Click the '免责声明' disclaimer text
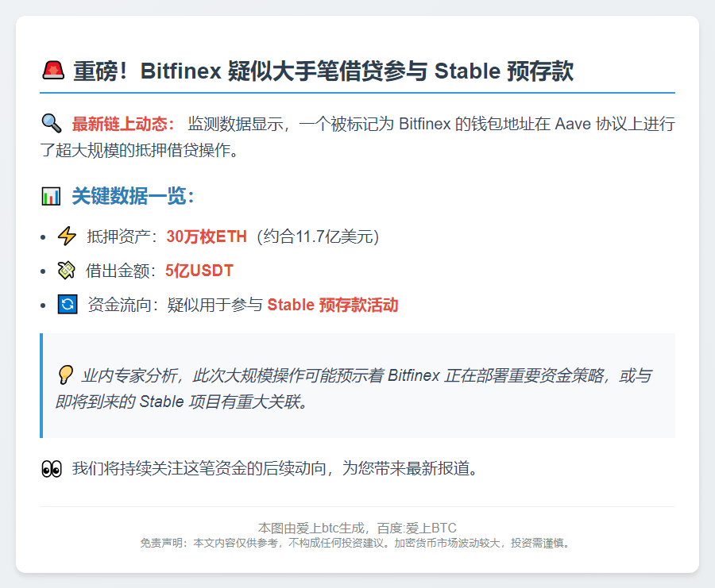This screenshot has height=588, width=715. 357,544
